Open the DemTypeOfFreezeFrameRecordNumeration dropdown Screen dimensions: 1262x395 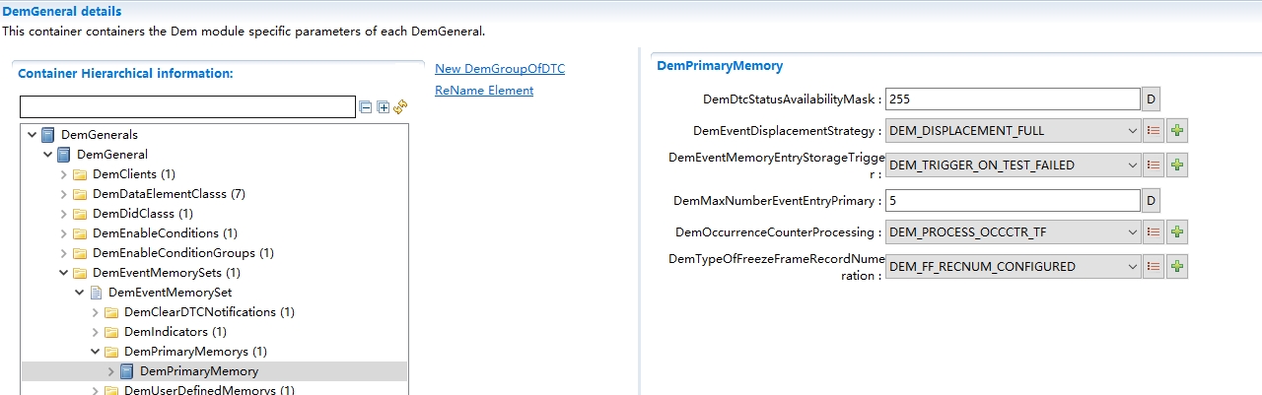1132,266
